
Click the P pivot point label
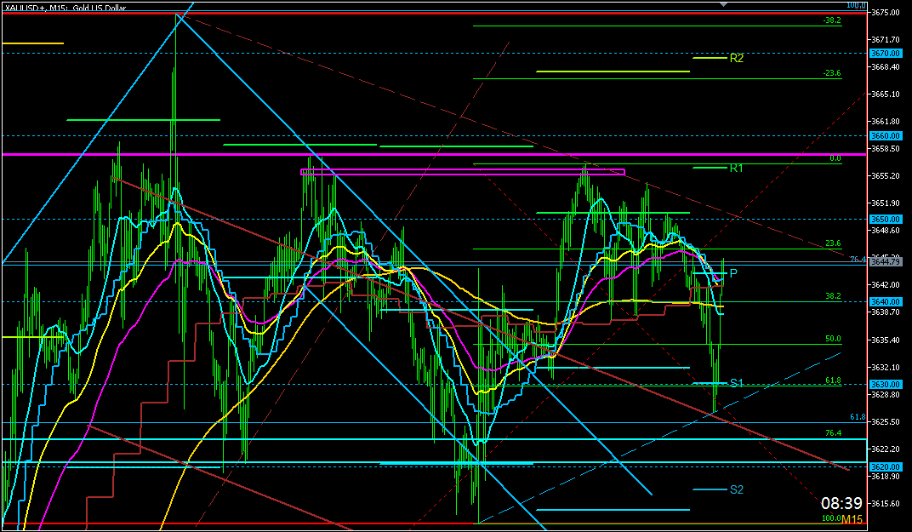coord(732,272)
